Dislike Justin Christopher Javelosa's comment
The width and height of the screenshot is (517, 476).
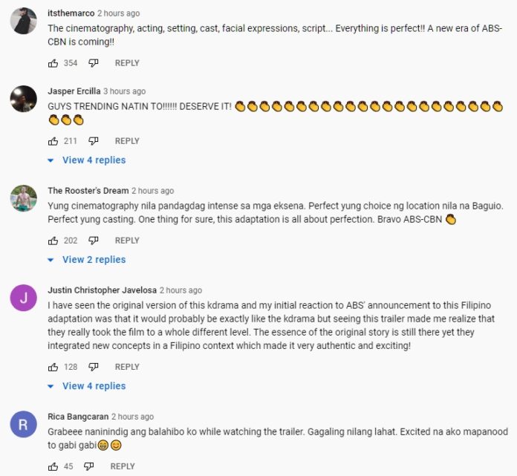pos(94,367)
